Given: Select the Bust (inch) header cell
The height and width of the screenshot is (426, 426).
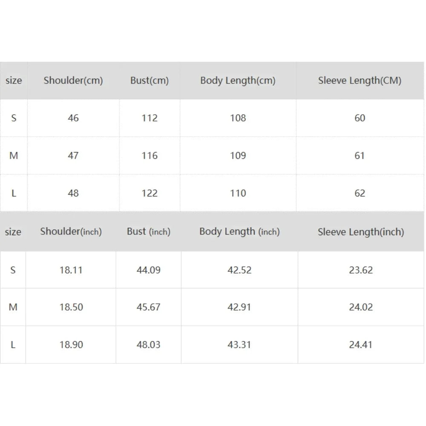Looking at the screenshot, I should pyautogui.click(x=148, y=232).
